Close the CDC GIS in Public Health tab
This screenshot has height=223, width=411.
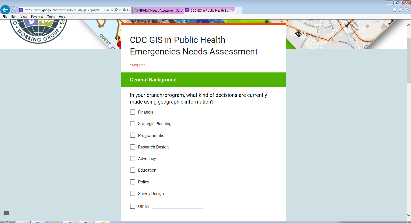tap(232, 10)
